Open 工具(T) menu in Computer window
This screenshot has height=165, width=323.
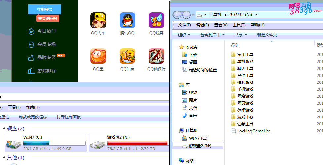pos(15,107)
